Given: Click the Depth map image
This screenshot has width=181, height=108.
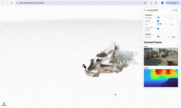Looking at the screenshot, I should [x=161, y=78].
